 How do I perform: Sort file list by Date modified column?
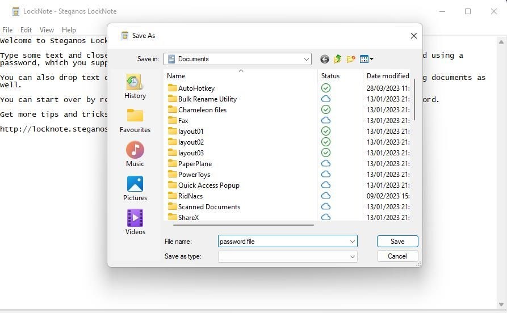tap(387, 76)
